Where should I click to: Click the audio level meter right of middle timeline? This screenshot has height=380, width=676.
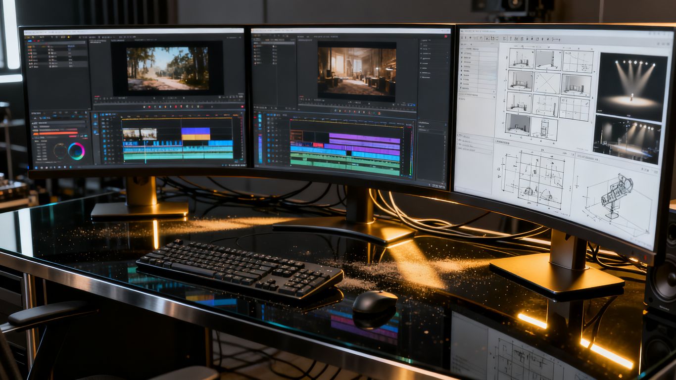tap(410, 151)
